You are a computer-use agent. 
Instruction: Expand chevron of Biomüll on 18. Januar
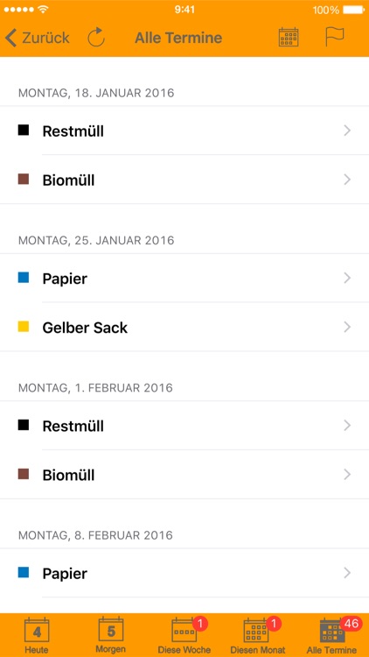point(347,180)
